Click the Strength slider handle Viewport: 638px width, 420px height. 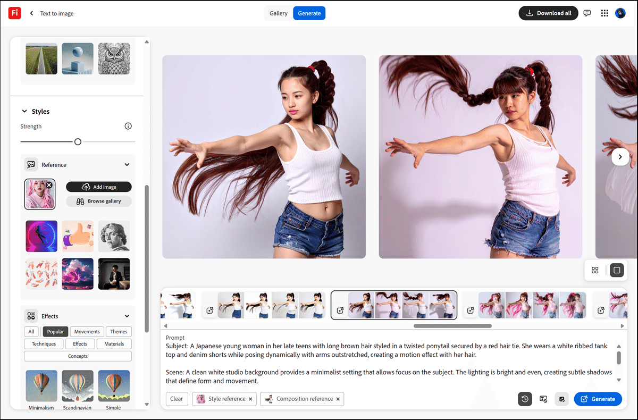78,142
